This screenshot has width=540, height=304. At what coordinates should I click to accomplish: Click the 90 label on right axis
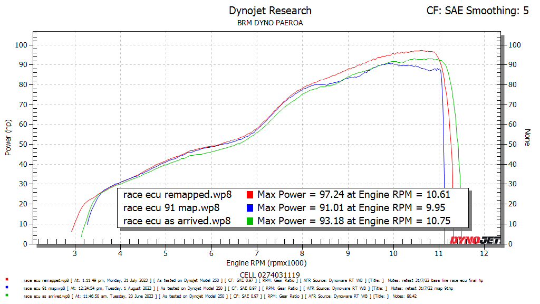coord(513,65)
